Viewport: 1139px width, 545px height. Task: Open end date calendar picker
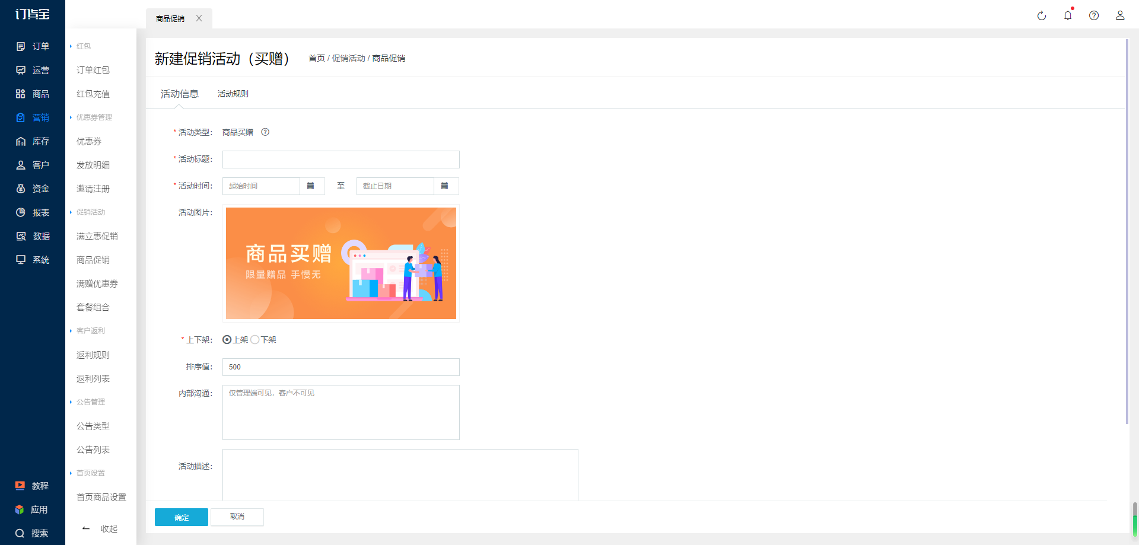click(x=445, y=186)
